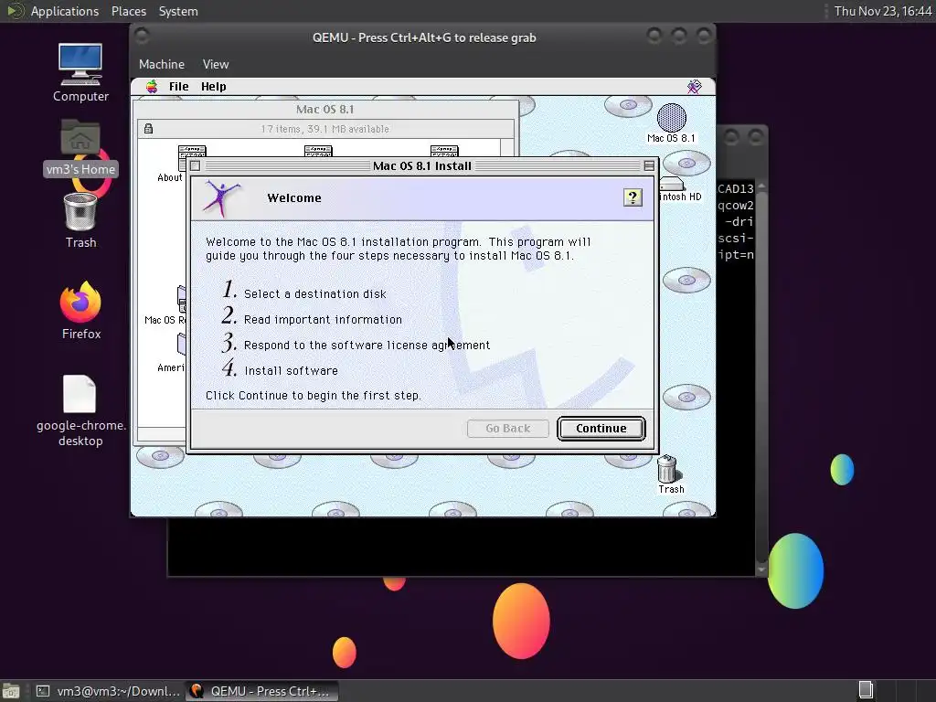Select vm3's Home folder icon
This screenshot has width=936, height=702.
pos(80,148)
